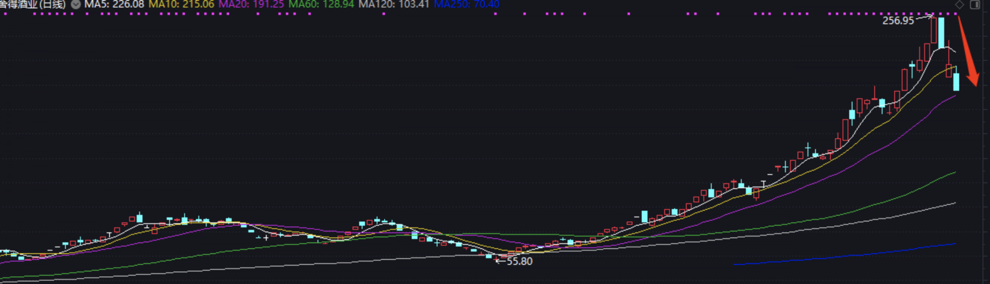990x284 pixels.
Task: Select the MA250: 70.40 indicator label
Action: [x=467, y=5]
